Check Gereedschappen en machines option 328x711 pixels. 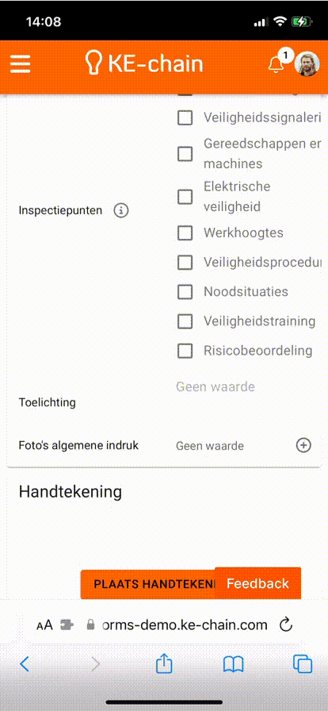(185, 154)
